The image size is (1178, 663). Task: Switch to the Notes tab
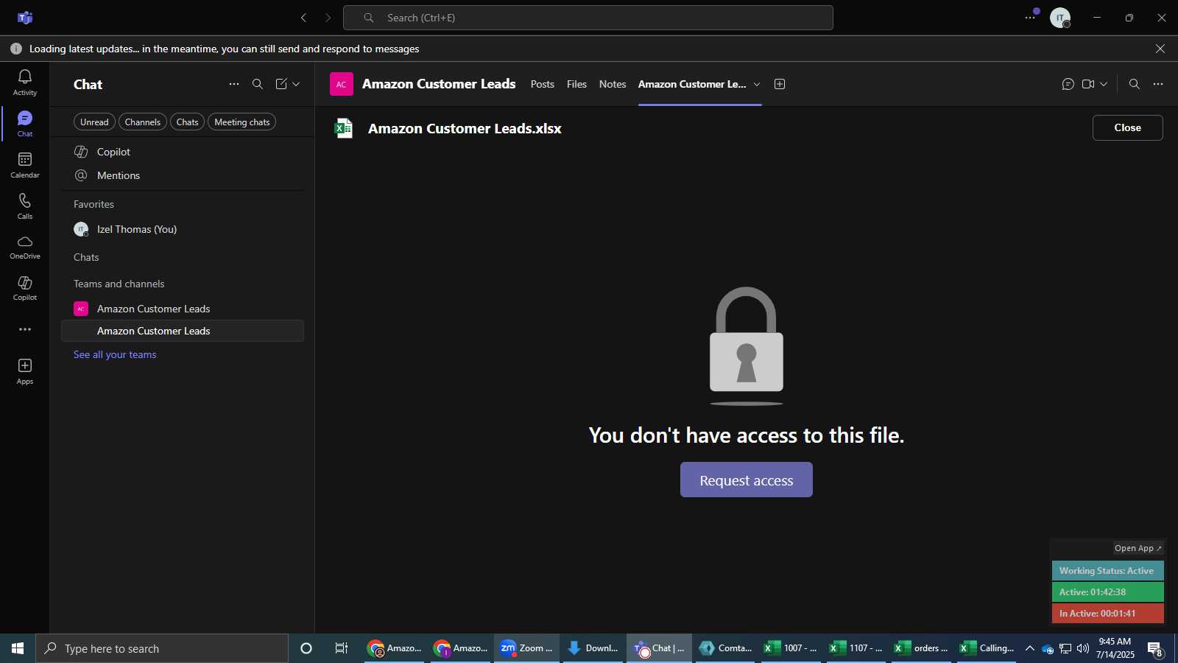coord(613,84)
